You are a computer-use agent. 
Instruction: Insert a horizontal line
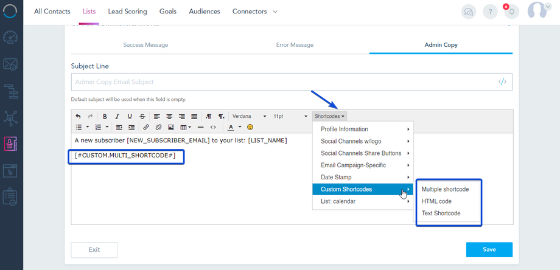point(201,127)
